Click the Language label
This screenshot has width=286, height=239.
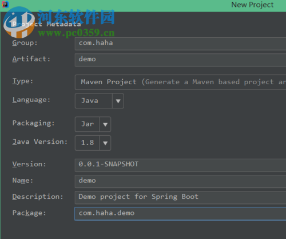[31, 100]
